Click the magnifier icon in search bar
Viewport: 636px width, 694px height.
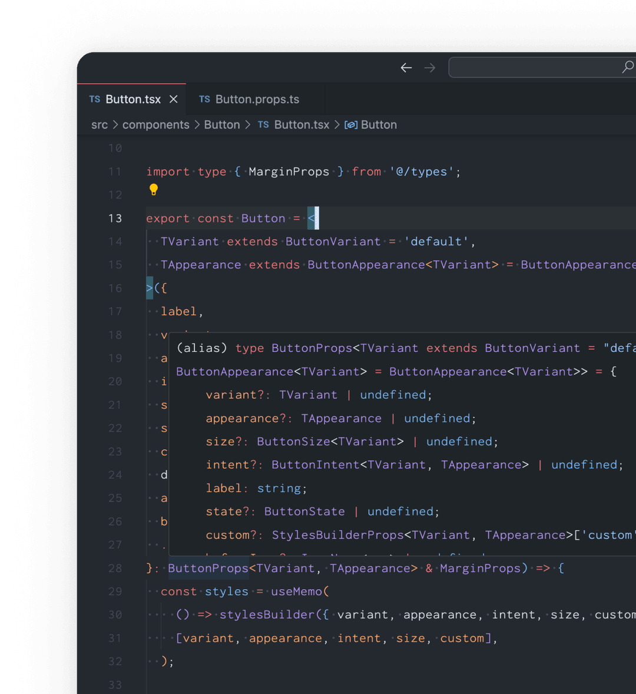(628, 67)
